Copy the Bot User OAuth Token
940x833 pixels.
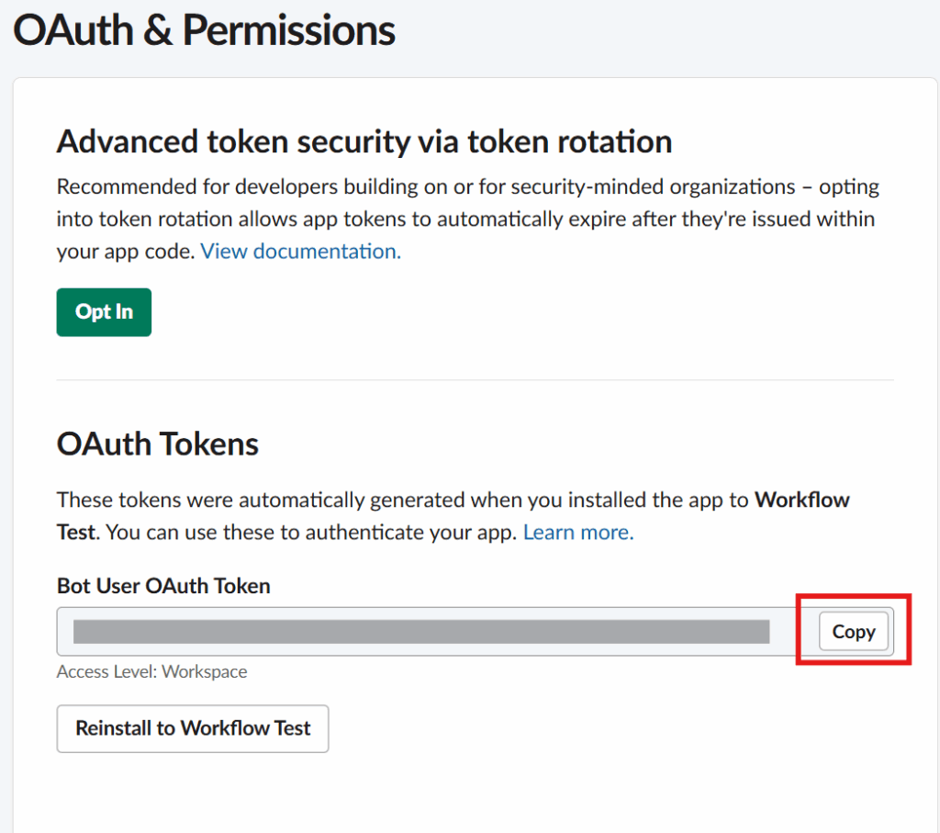(x=854, y=632)
